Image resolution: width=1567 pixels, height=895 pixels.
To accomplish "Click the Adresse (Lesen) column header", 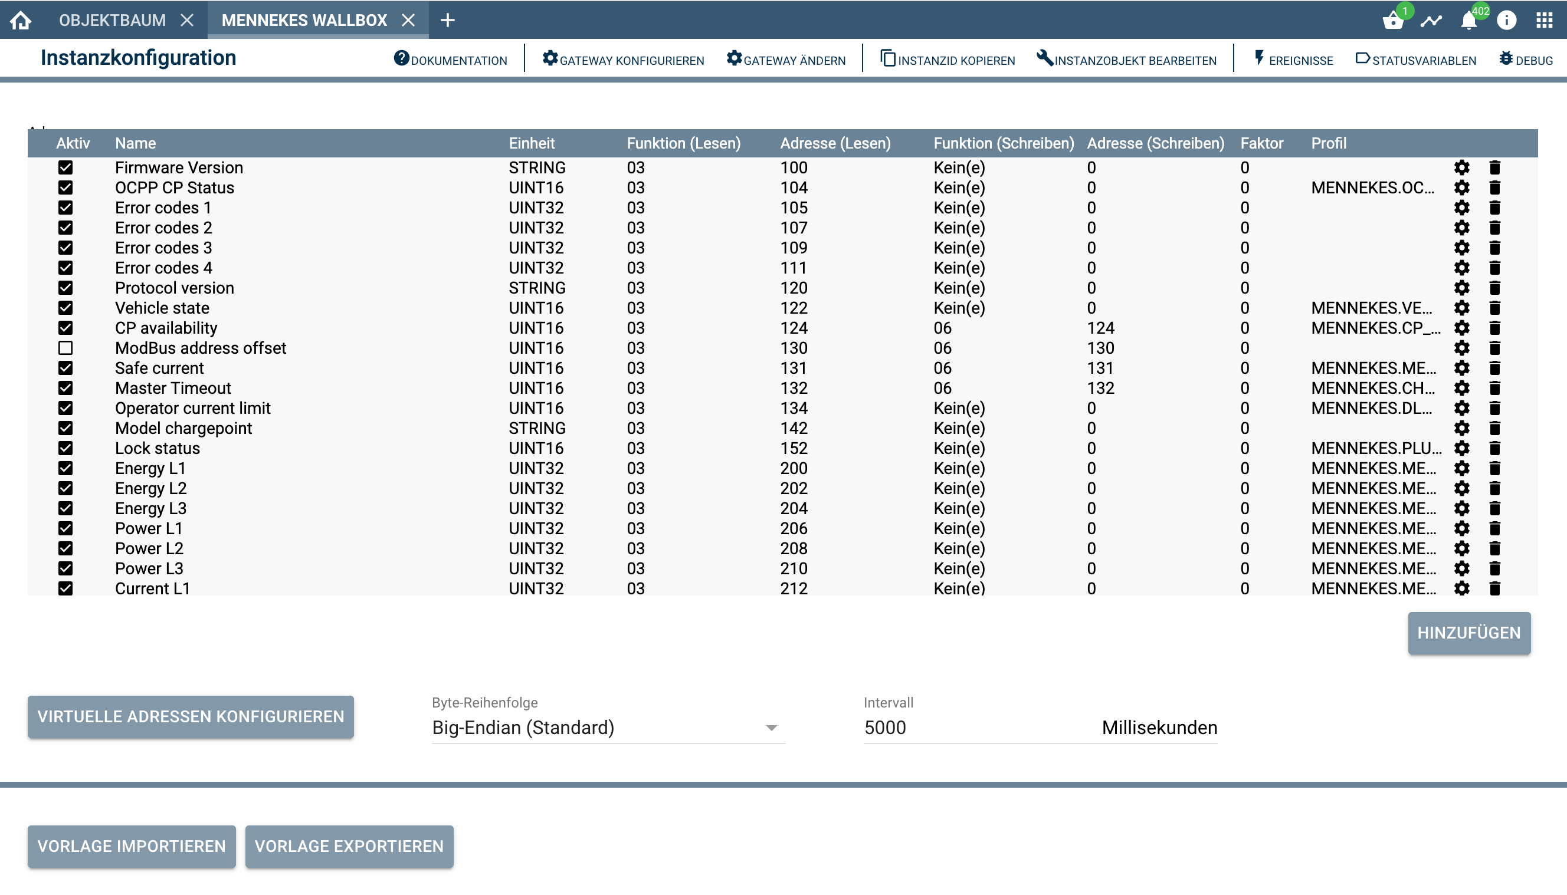I will tap(835, 143).
